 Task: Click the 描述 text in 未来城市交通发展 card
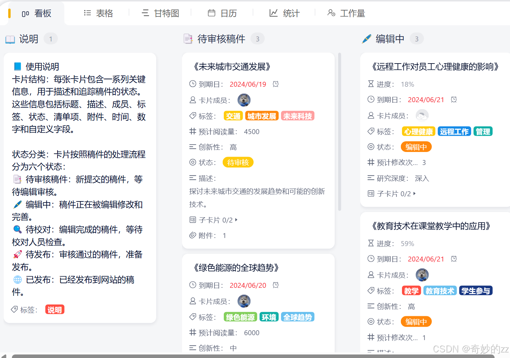pyautogui.click(x=257, y=198)
